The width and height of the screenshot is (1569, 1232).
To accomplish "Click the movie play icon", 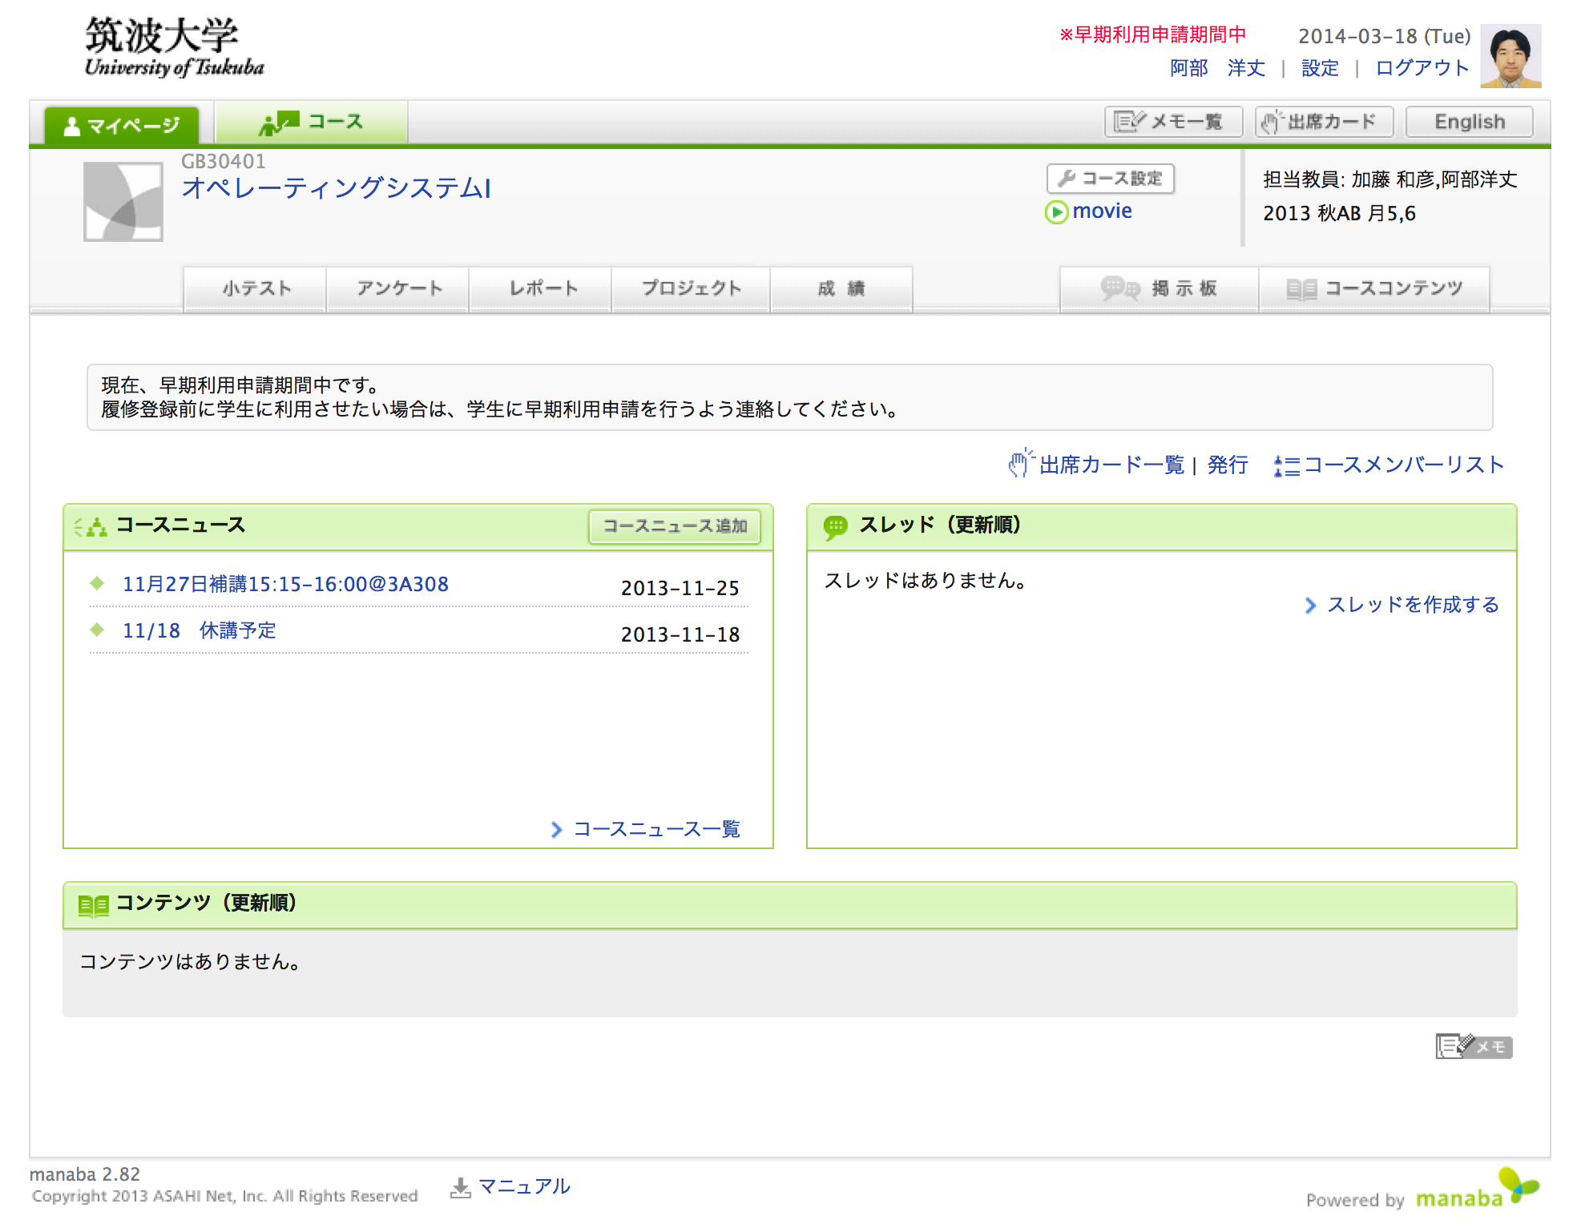I will (x=1056, y=212).
